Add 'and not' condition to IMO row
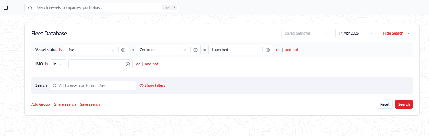Viewport: 429px width, 136px height. coord(151,64)
